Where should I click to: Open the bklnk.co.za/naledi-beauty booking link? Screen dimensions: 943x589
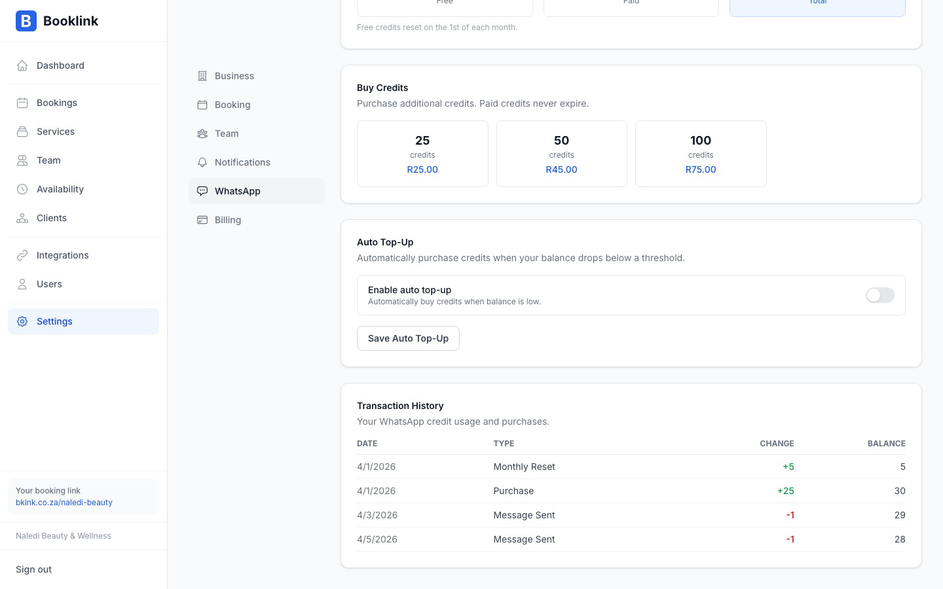coord(64,503)
